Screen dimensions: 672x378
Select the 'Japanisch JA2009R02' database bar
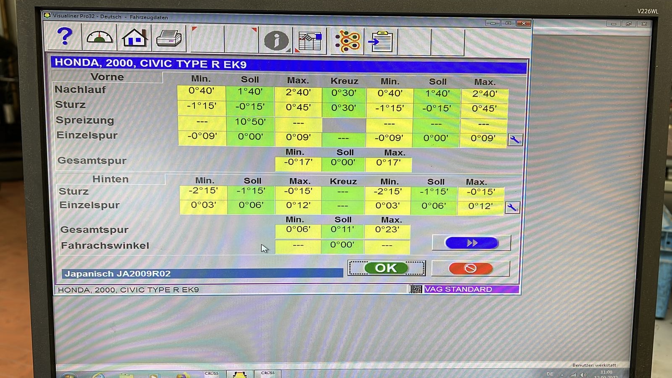tap(202, 273)
